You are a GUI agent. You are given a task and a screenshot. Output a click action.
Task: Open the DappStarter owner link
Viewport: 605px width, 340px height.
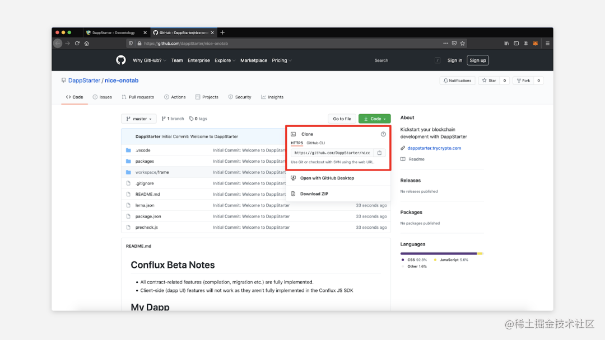coord(84,81)
